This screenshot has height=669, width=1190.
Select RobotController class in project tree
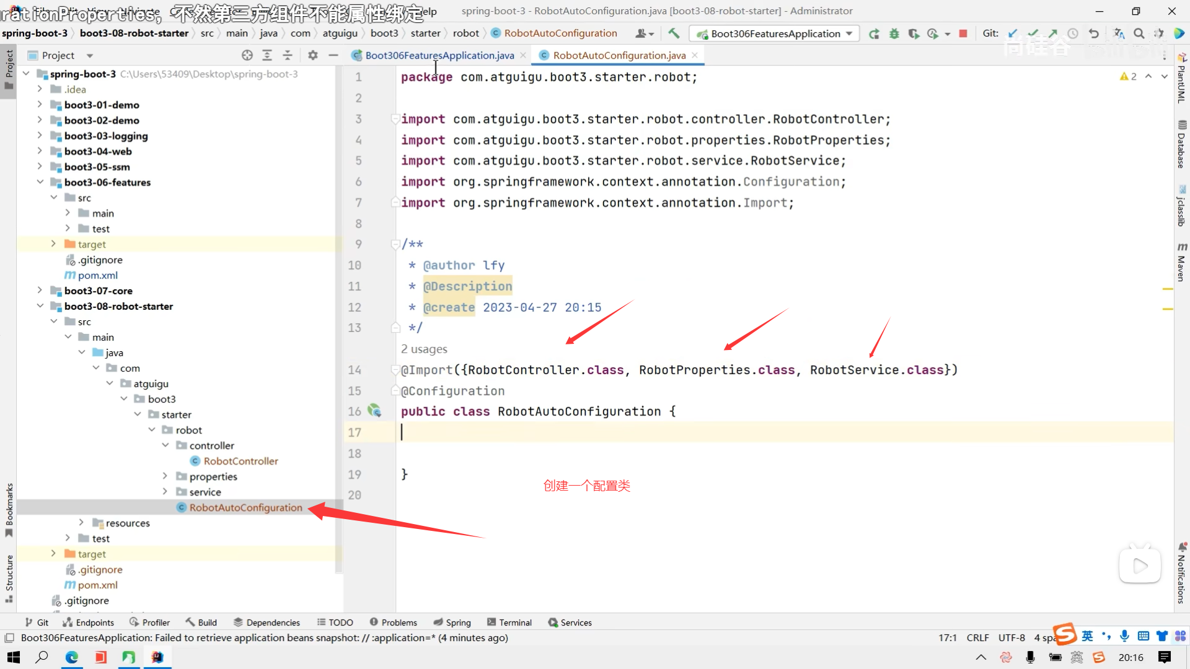(240, 461)
